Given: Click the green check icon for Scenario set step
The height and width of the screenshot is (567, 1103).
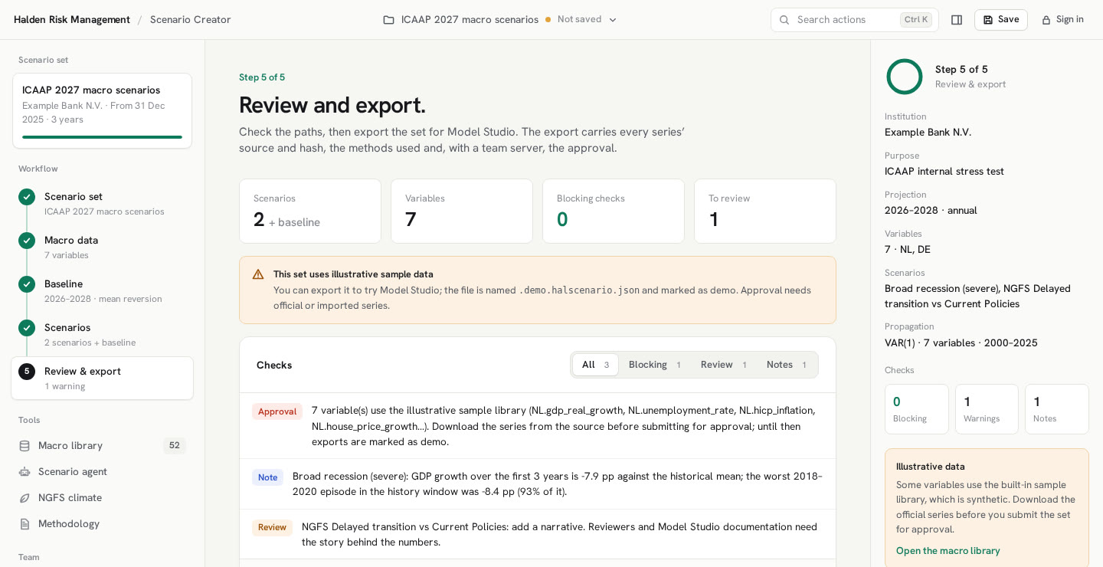Looking at the screenshot, I should [27, 197].
